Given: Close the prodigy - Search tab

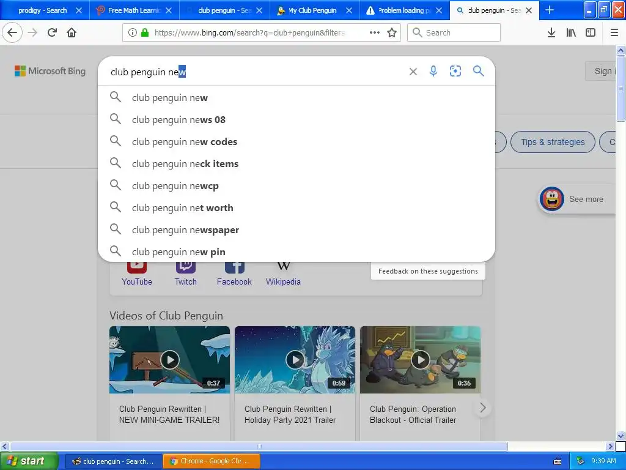Looking at the screenshot, I should point(79,10).
